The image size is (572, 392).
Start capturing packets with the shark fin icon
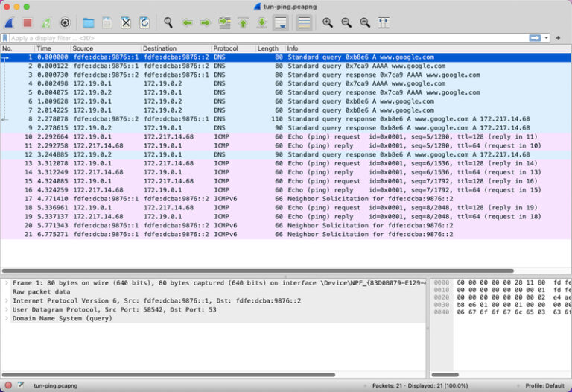[9, 23]
